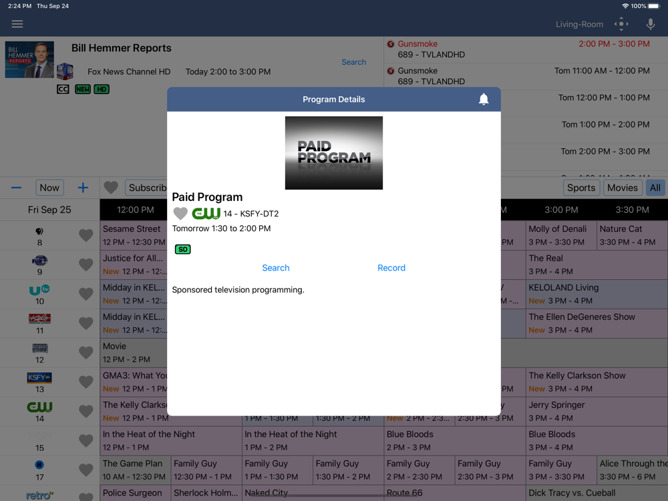Click the 3:00 PM time header

561,210
